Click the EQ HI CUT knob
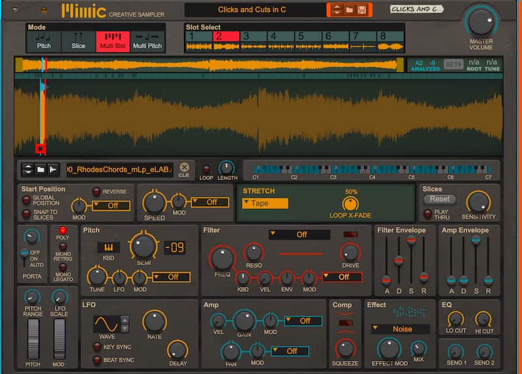This screenshot has width=522, height=374. click(x=484, y=319)
